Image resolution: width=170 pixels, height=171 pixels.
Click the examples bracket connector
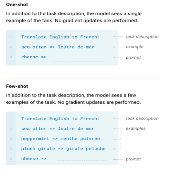click(121, 139)
